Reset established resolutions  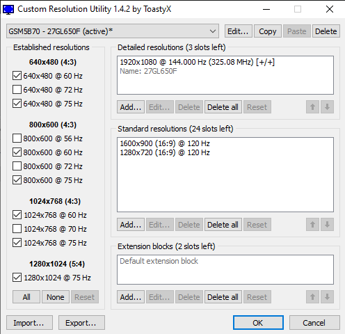tap(85, 297)
